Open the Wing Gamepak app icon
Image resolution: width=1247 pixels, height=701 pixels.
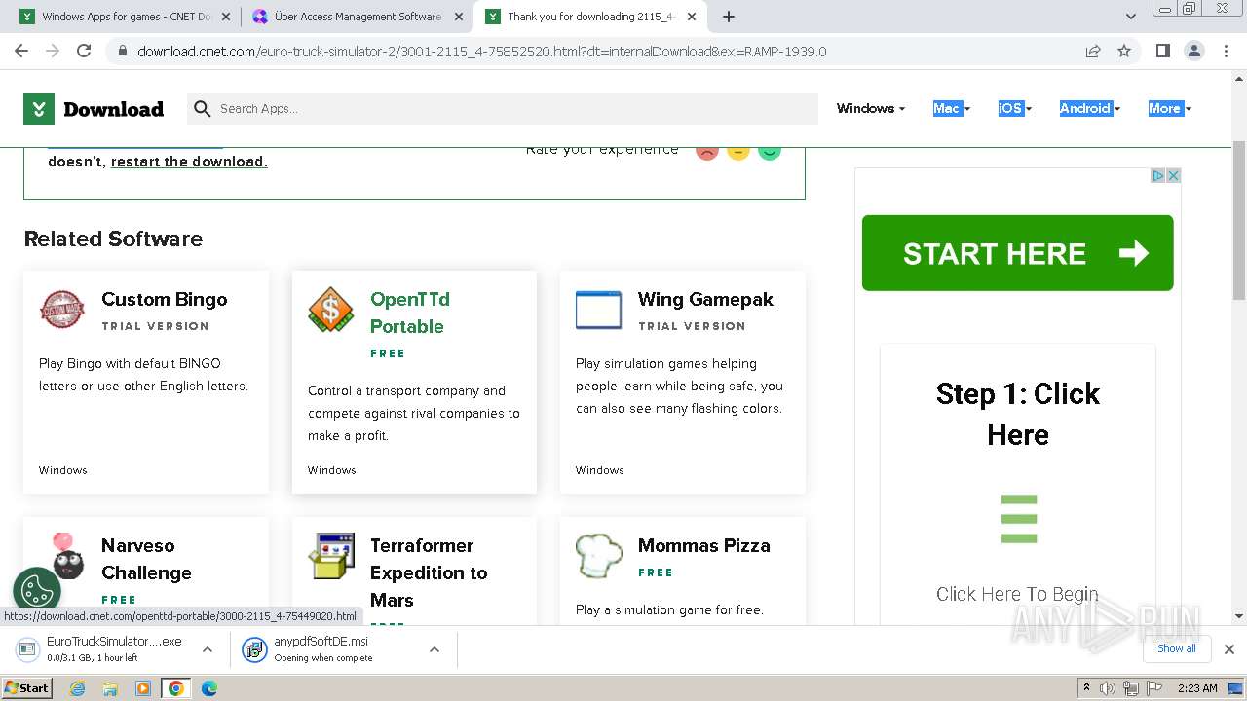(598, 311)
